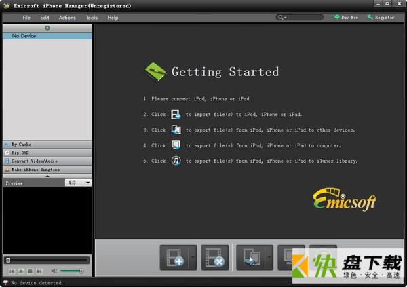Close the iPhone Manager window

(400, 3)
